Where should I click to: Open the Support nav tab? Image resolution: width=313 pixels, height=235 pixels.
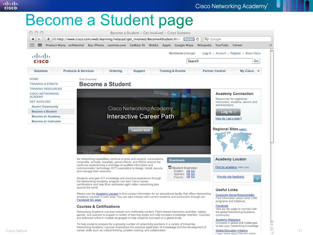139,71
